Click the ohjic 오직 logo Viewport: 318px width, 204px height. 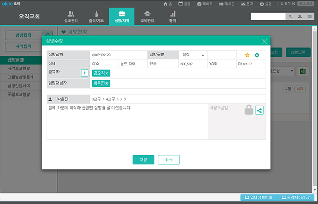coord(11,4)
